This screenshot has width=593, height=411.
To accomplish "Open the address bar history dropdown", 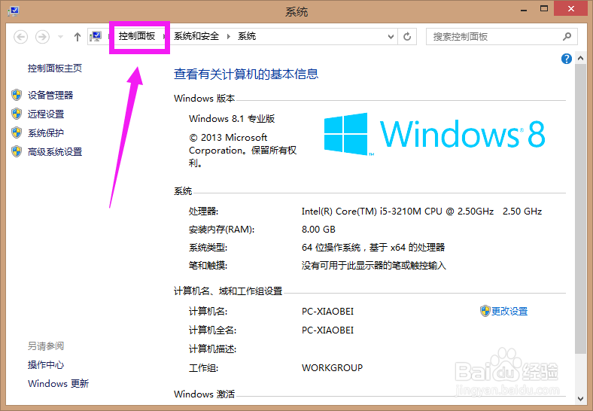I will 391,37.
